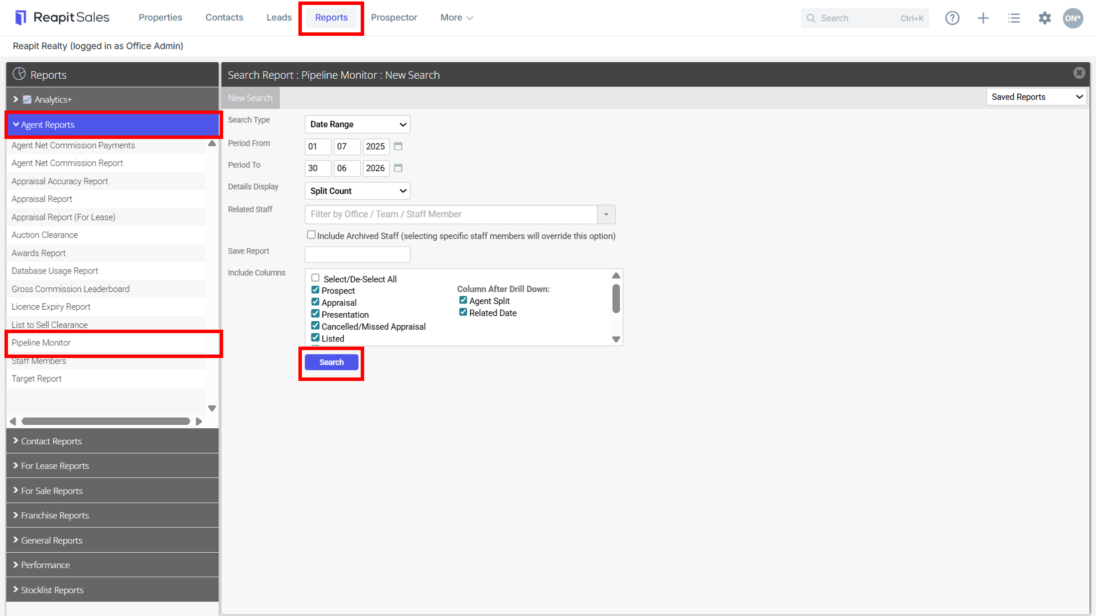Expand the Stocklist Reports section
1096x616 pixels.
click(112, 590)
